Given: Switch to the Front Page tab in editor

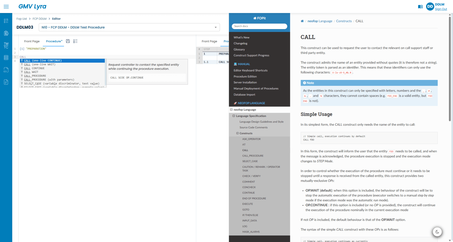Looking at the screenshot, I should [32, 42].
